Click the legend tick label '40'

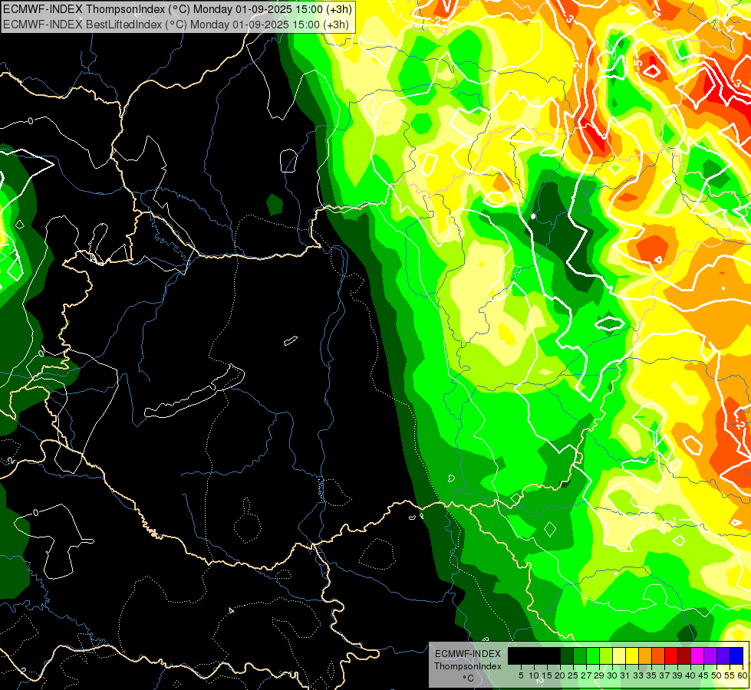[690, 675]
